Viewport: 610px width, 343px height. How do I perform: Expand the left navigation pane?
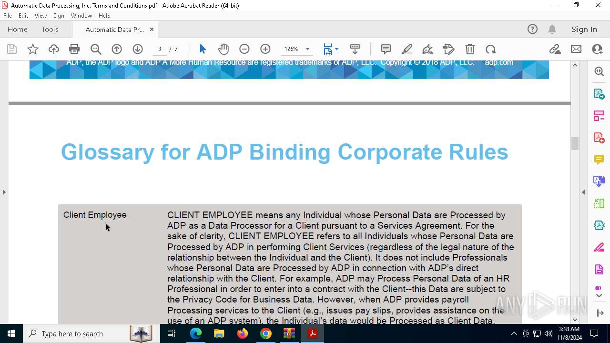pos(4,192)
